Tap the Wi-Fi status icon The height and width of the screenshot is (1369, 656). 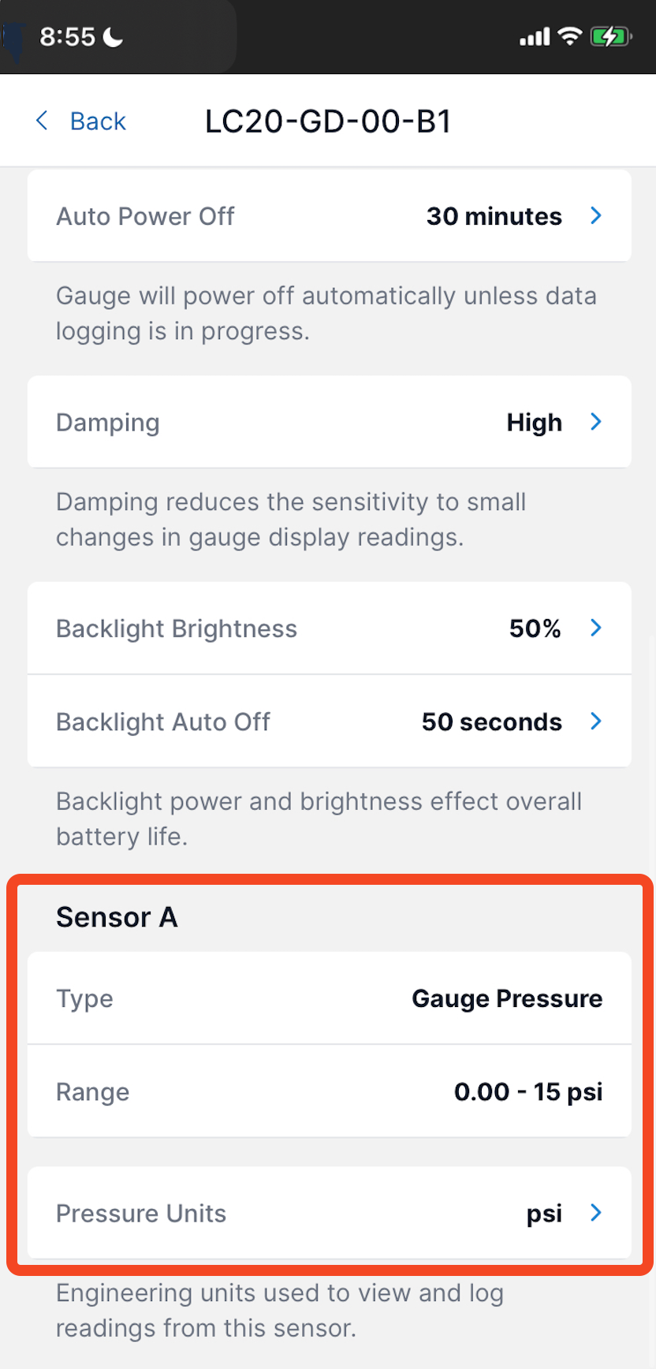(x=569, y=36)
